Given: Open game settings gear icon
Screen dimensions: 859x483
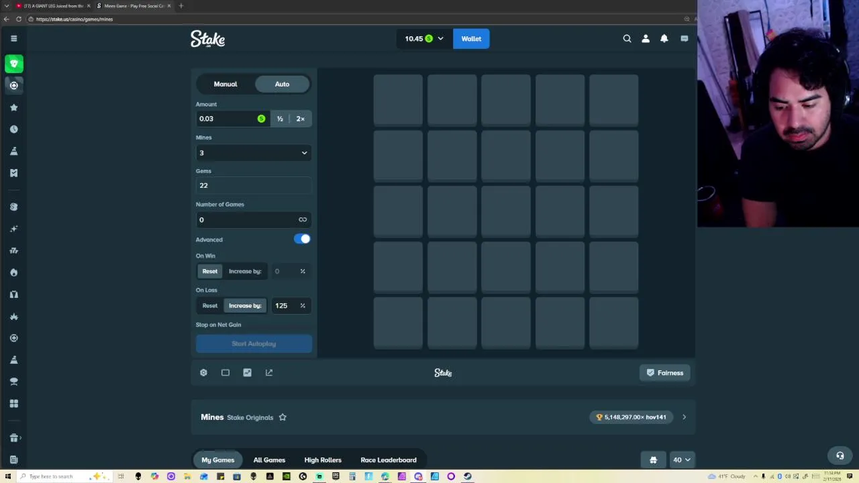Looking at the screenshot, I should pyautogui.click(x=203, y=372).
